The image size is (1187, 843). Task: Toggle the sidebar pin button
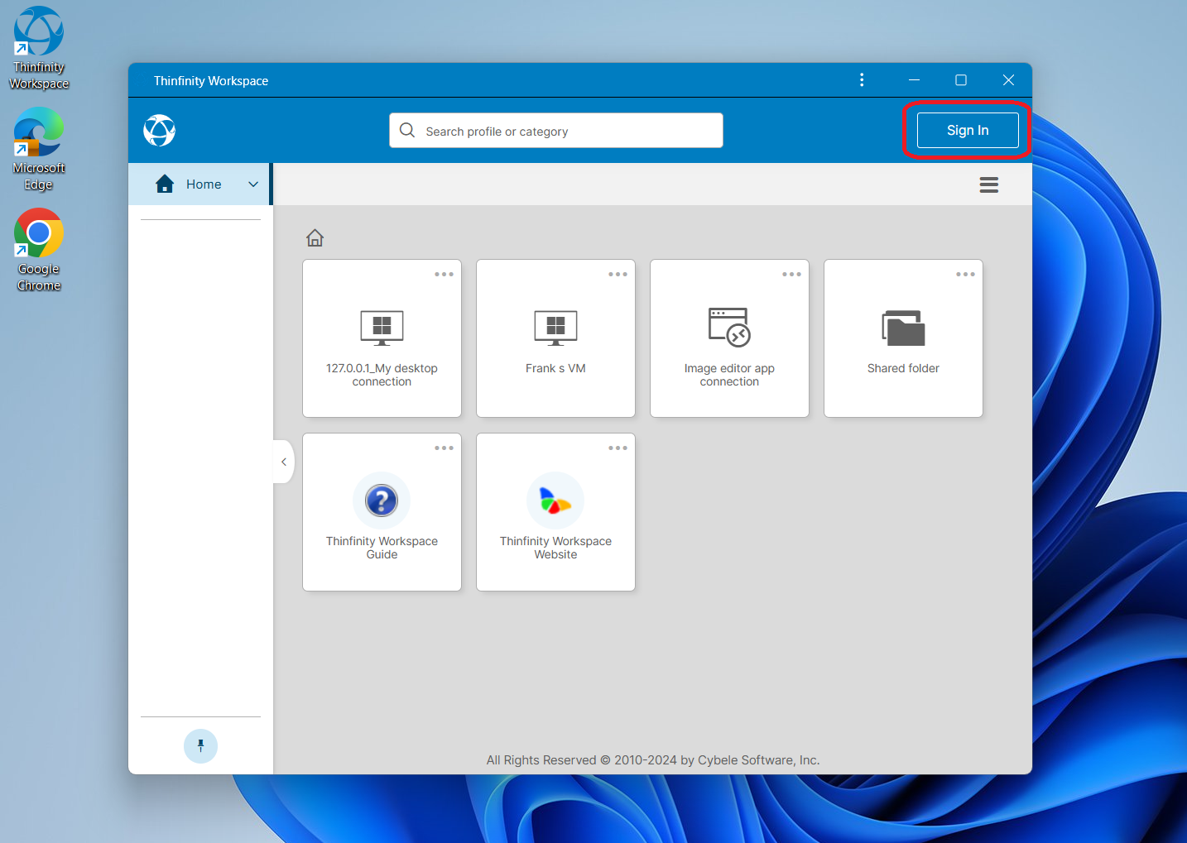(x=200, y=745)
